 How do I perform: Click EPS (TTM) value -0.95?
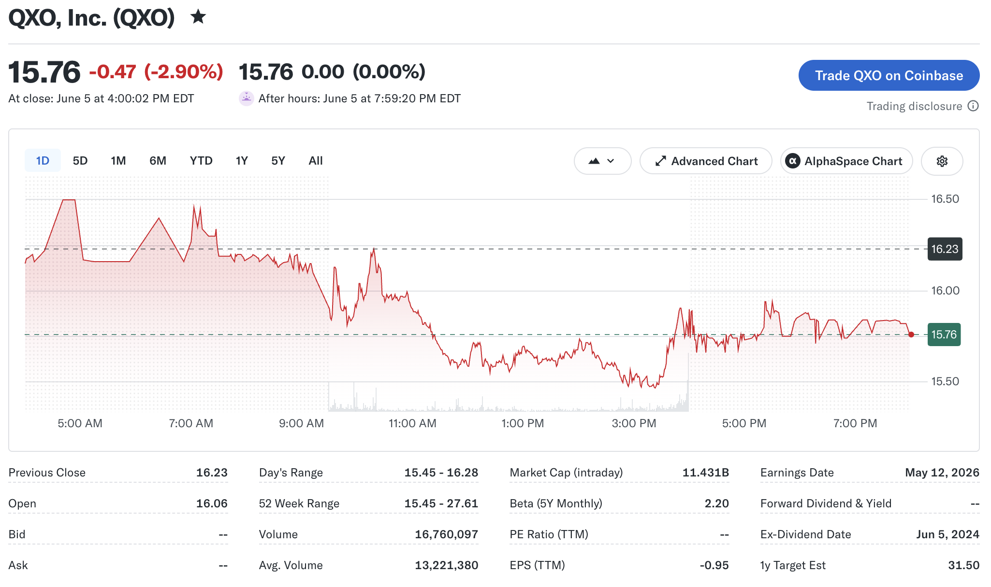pos(714,565)
